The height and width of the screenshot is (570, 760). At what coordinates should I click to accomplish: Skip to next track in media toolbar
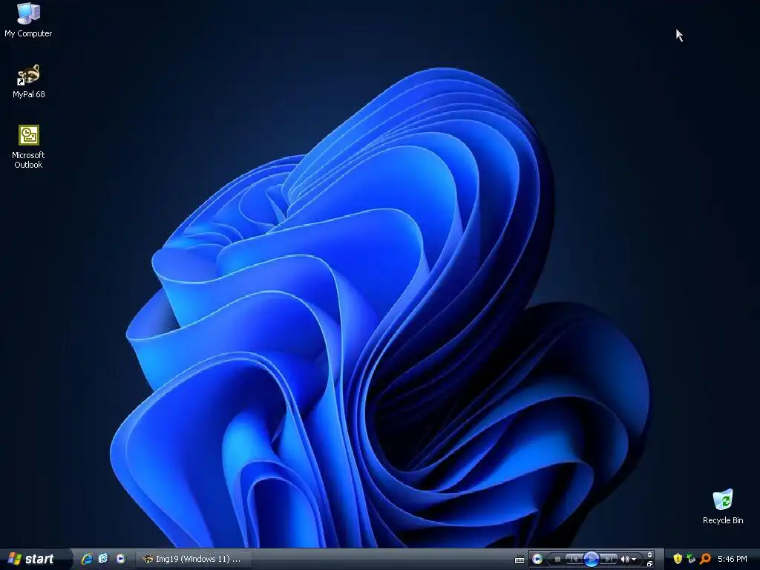(x=608, y=559)
